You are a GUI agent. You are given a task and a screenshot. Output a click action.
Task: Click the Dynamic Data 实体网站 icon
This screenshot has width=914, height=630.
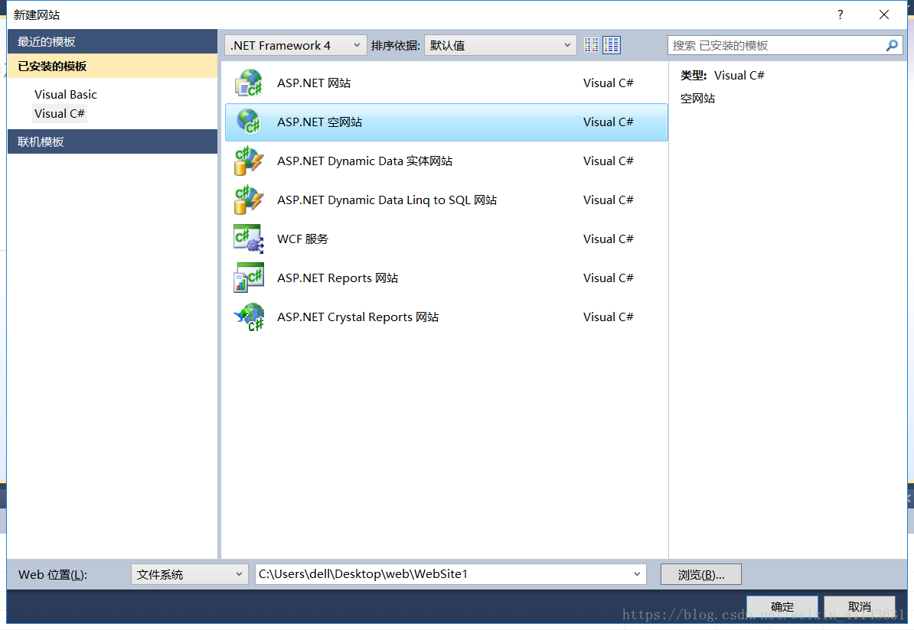(249, 161)
